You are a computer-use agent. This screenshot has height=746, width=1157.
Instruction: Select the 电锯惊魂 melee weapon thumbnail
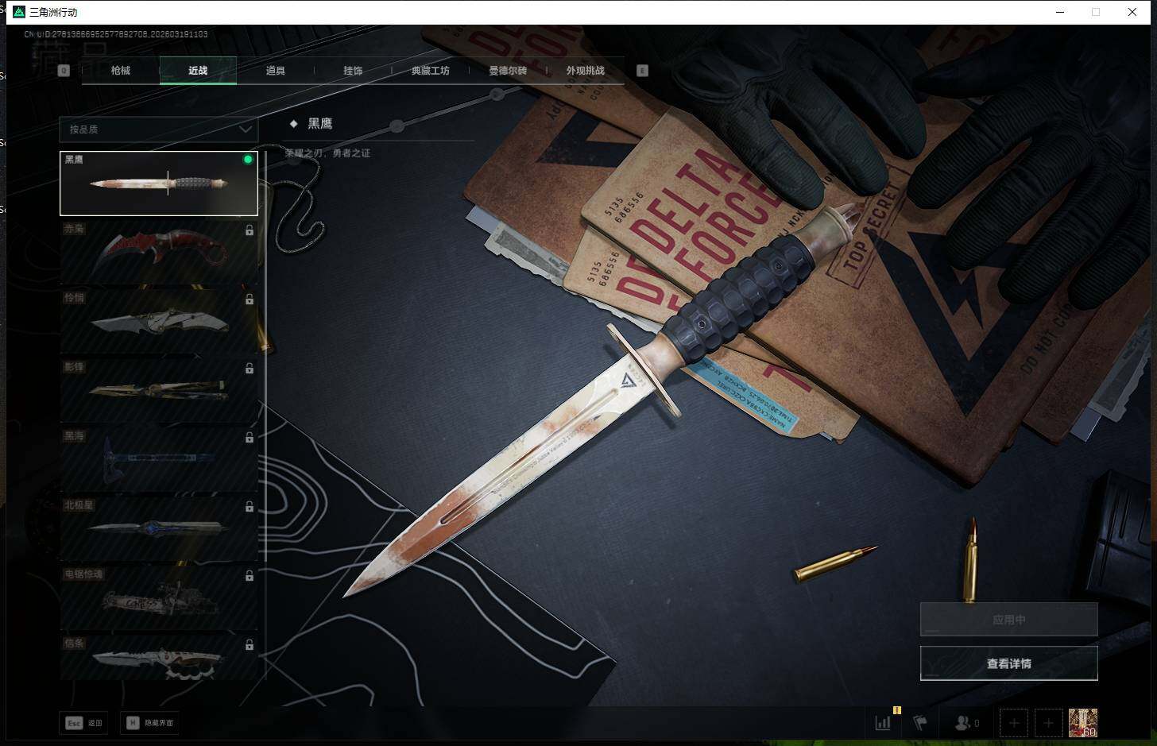(x=158, y=599)
